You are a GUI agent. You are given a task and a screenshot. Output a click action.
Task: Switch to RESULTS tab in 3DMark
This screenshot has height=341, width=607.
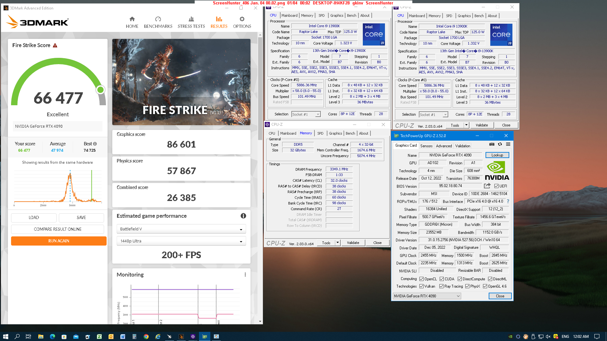click(219, 22)
